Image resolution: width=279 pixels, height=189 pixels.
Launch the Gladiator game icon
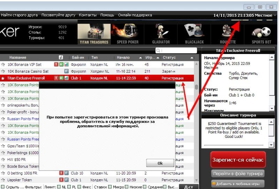(x=161, y=34)
